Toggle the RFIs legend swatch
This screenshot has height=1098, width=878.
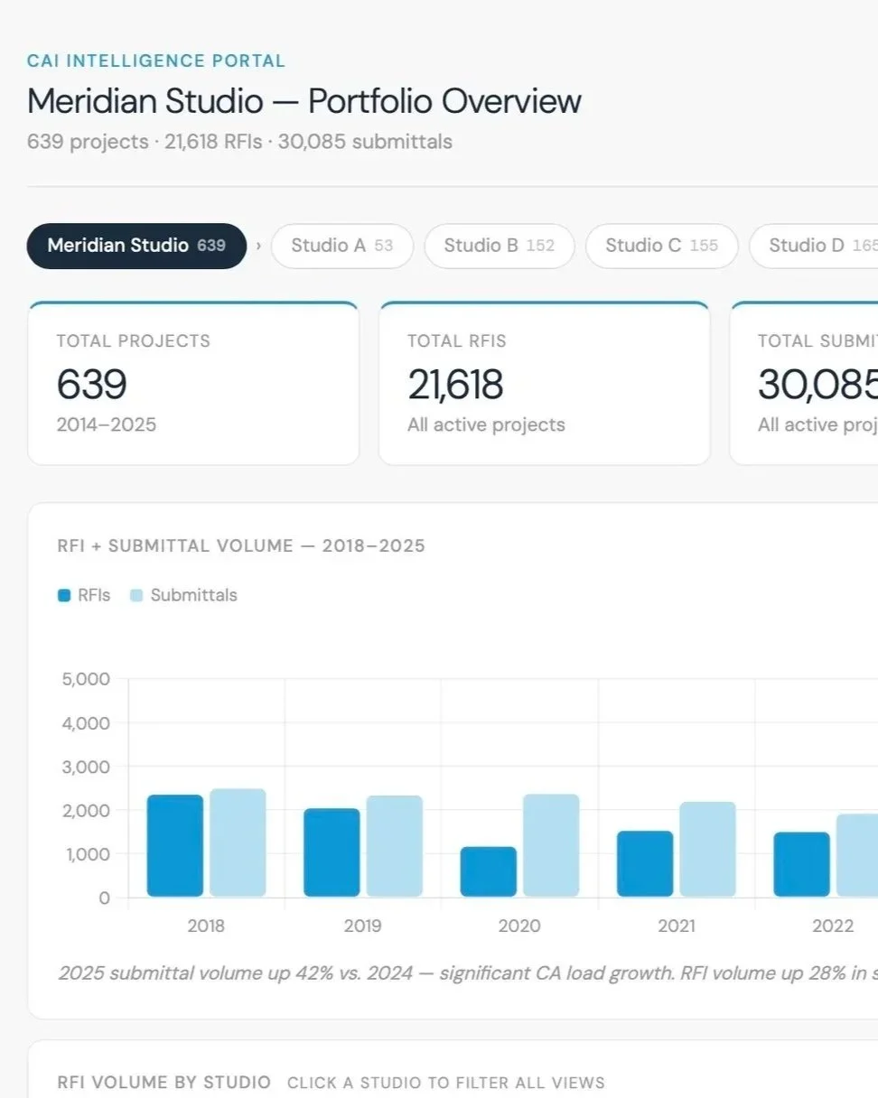[64, 595]
